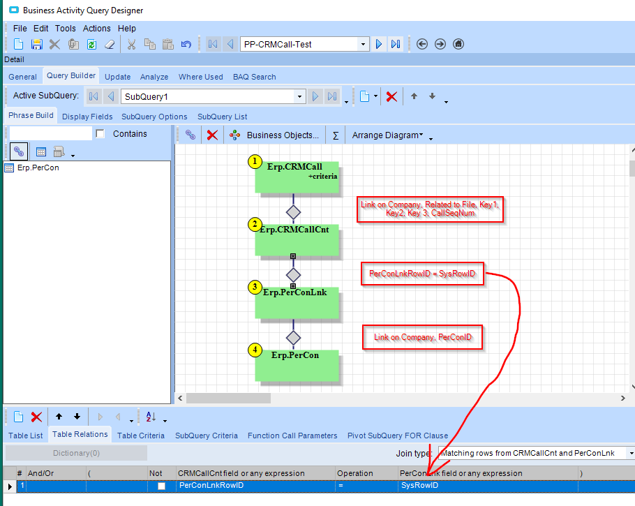Select the Erp.CRMCall table node
This screenshot has width=635, height=506.
(x=297, y=177)
